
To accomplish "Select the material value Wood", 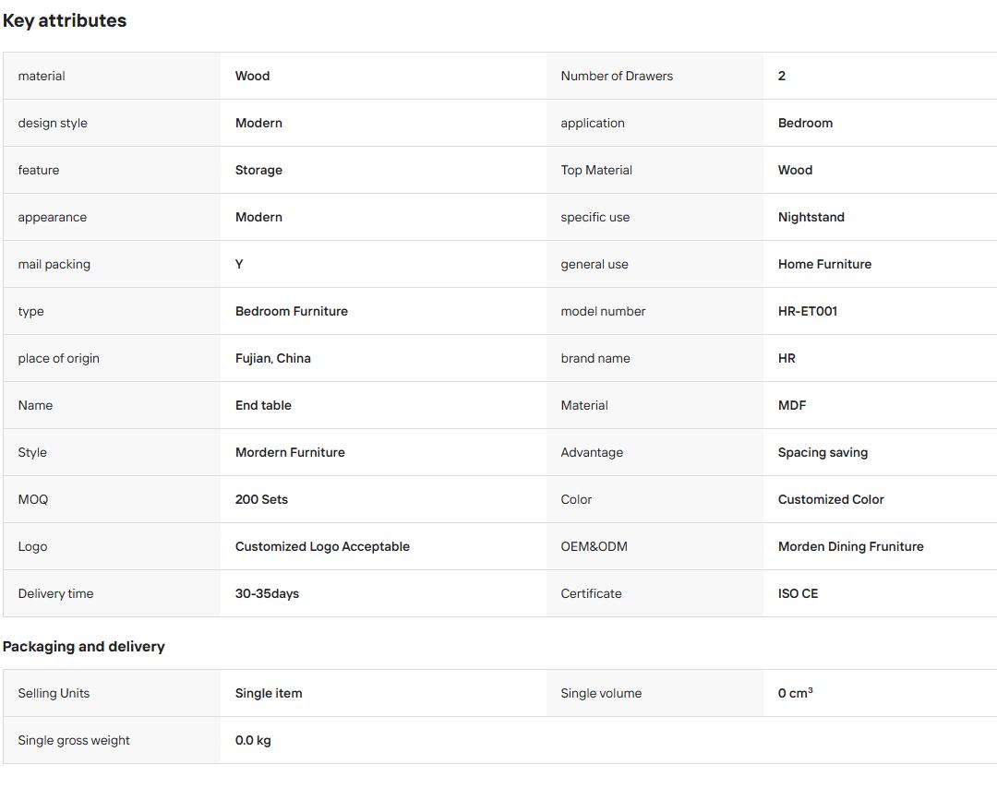I will (252, 76).
